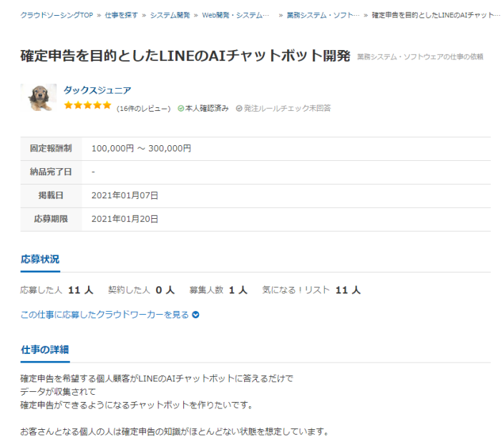Click the 業務システム・ソフトウェアの仕事の依頼 subtitle

(x=420, y=57)
